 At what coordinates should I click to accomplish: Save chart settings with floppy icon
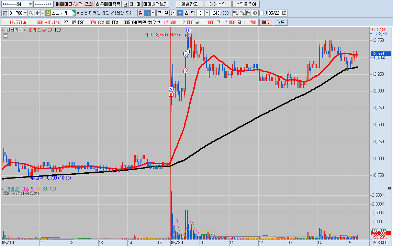tap(249, 13)
